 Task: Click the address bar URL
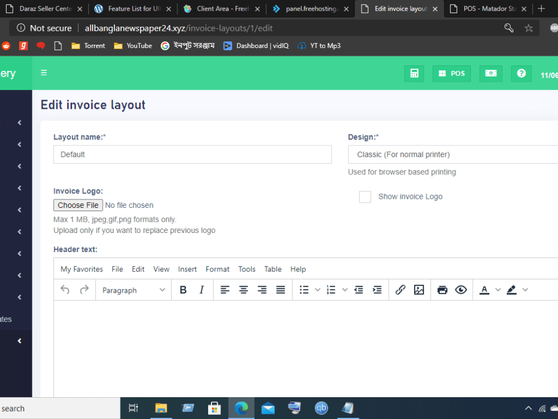179,28
